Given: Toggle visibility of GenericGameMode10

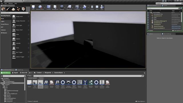Looking at the screenshot, I should 148,28.
